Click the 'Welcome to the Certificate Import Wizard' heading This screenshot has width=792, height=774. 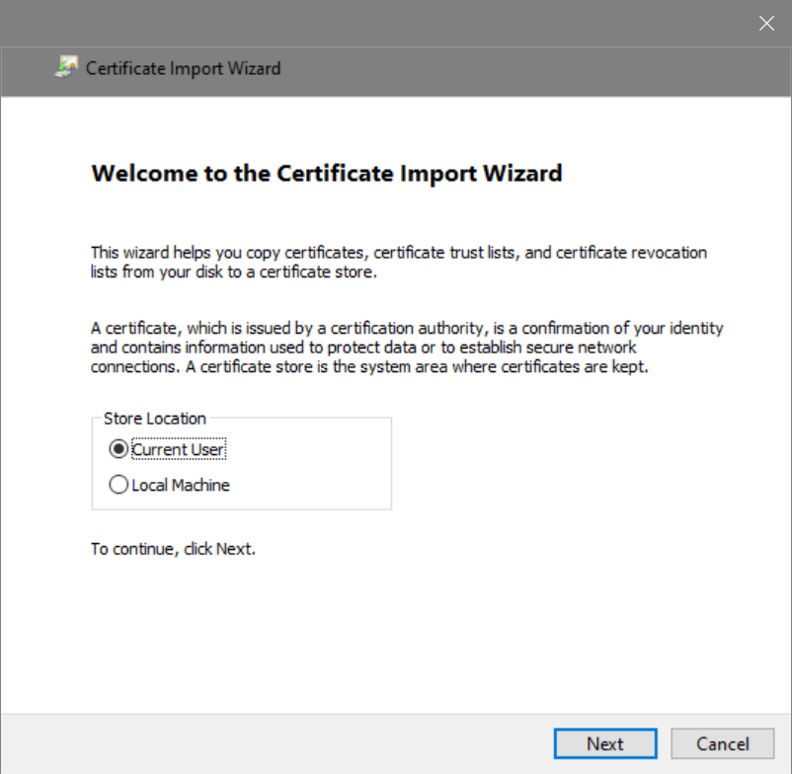click(x=326, y=173)
